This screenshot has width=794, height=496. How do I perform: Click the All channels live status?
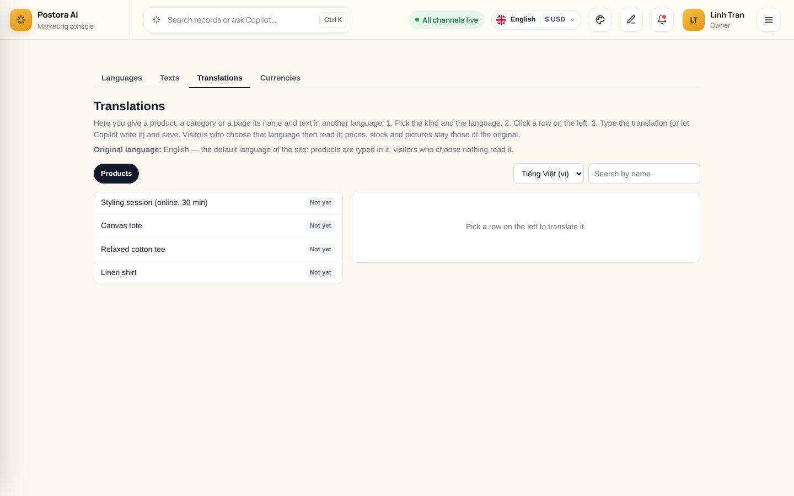click(x=447, y=20)
